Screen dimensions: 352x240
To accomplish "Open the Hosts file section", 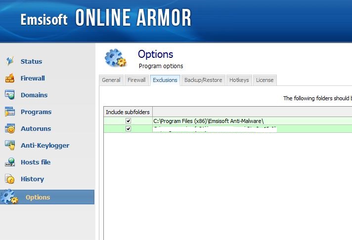I will pos(36,162).
